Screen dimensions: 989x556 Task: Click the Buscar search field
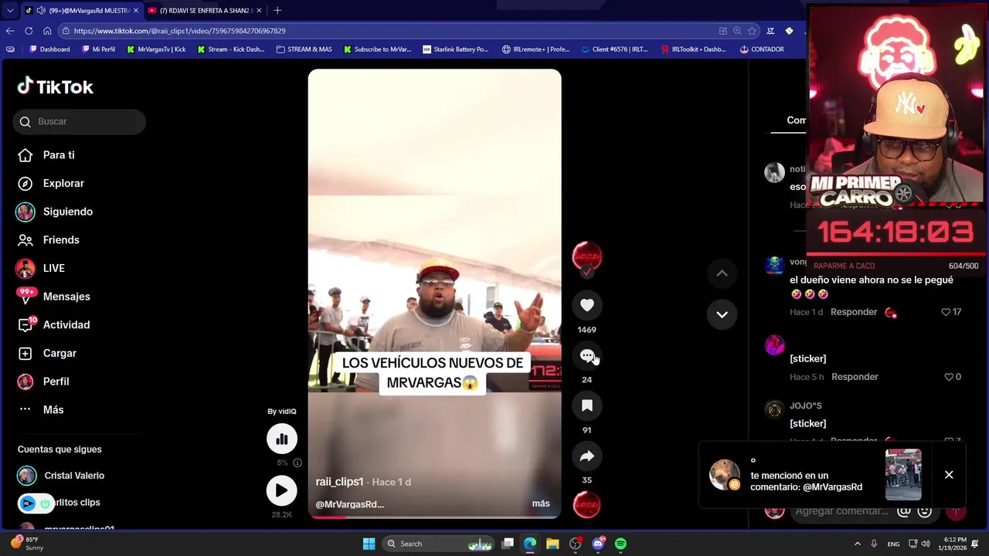pyautogui.click(x=80, y=122)
